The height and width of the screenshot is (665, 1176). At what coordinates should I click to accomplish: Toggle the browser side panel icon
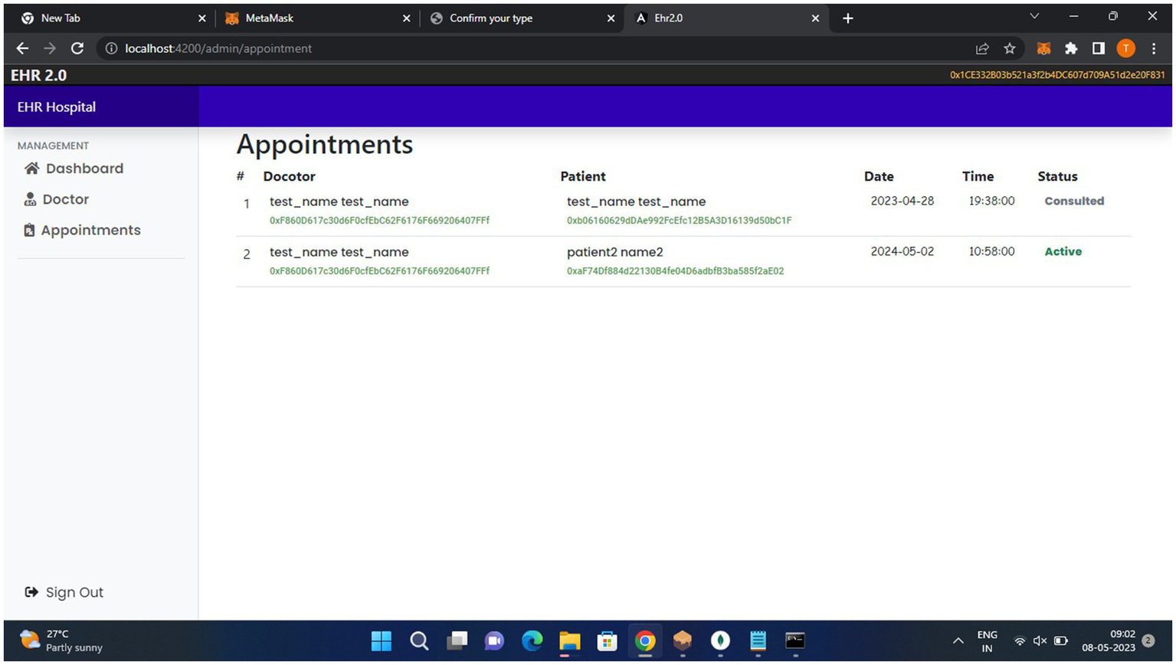pos(1098,48)
